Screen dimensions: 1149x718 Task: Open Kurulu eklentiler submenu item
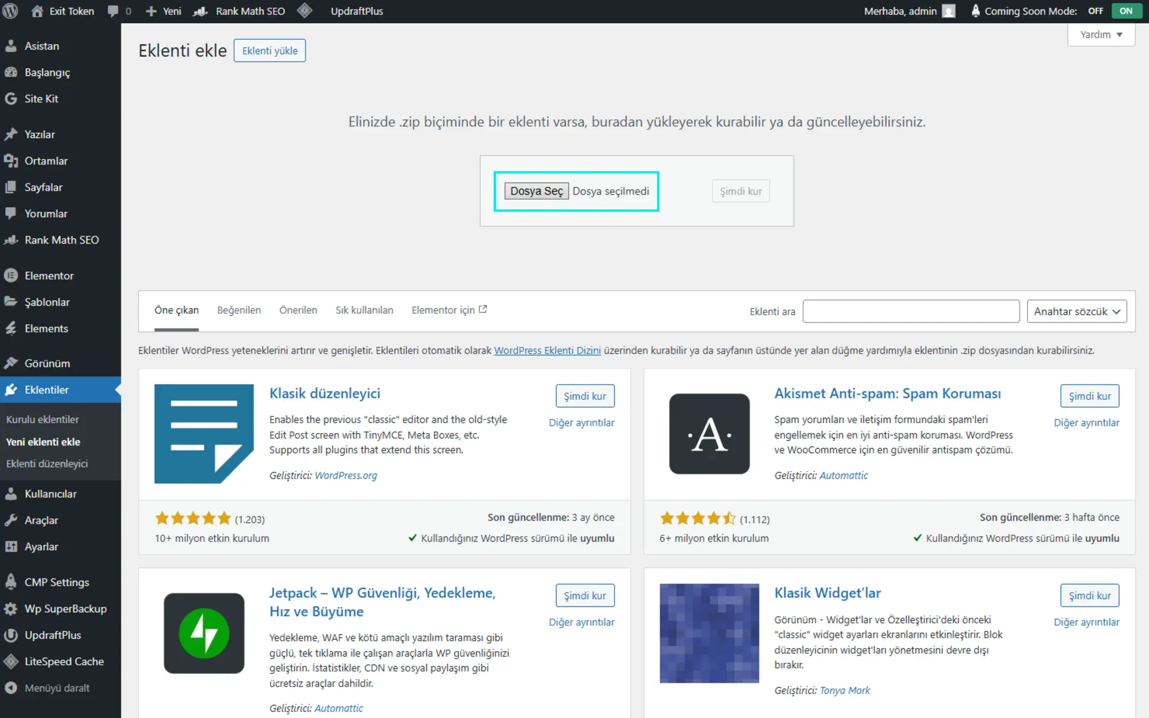42,419
